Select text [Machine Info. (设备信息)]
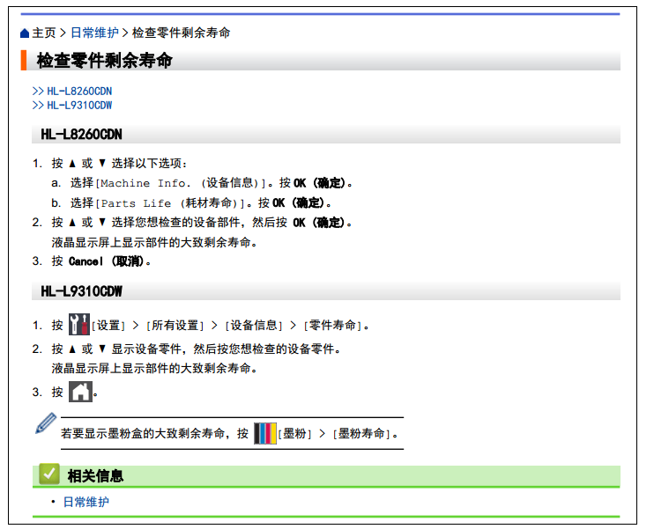 (181, 183)
